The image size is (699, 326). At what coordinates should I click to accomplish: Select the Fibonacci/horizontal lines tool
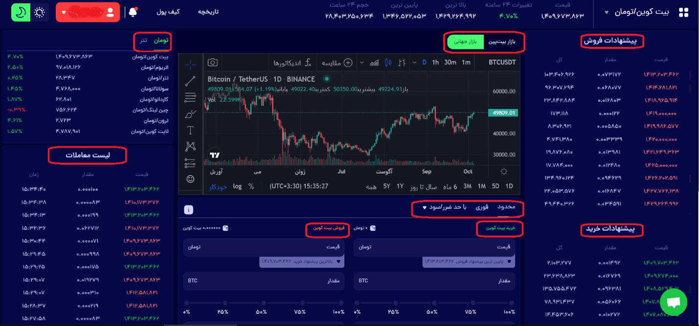coord(190,98)
